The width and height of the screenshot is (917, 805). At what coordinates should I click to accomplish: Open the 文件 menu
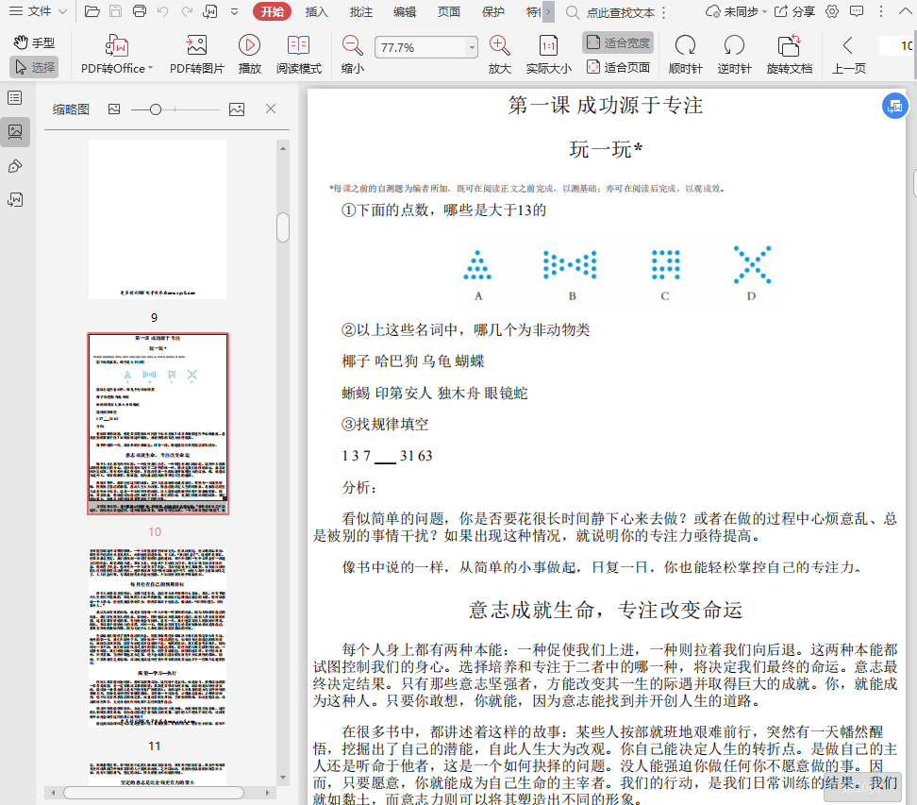click(x=38, y=11)
